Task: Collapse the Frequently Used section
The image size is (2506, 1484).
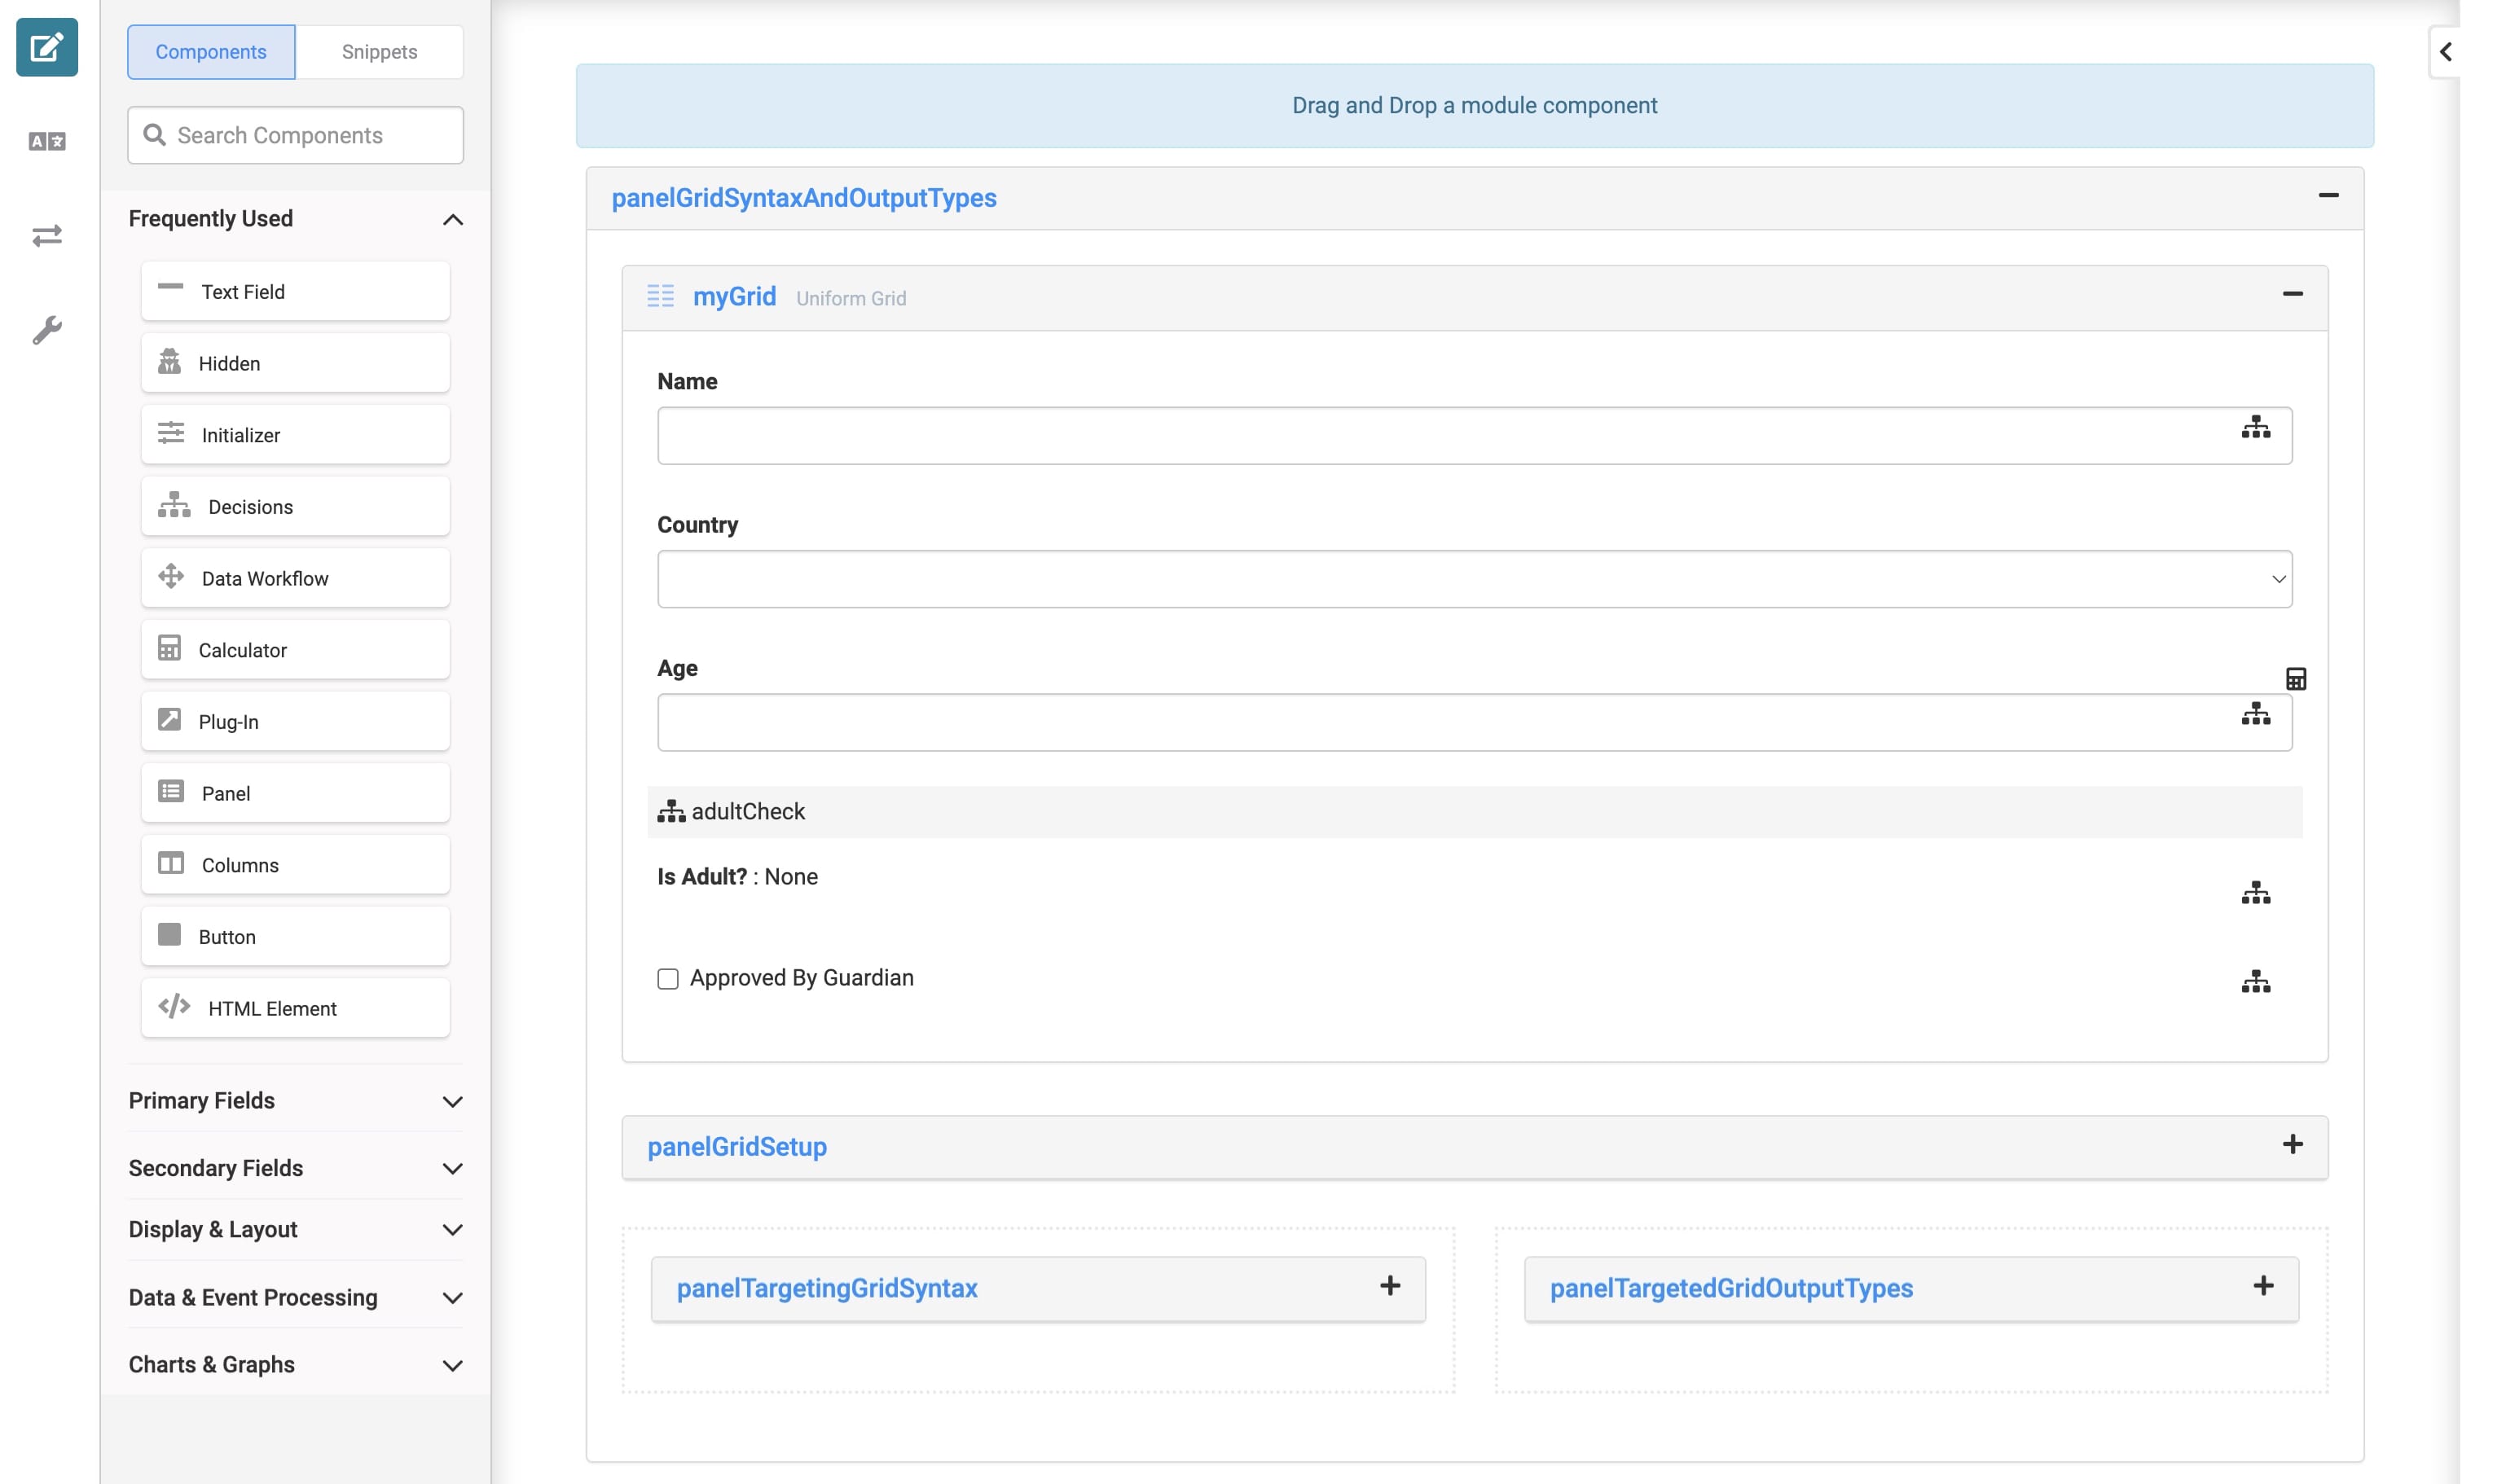Action: point(453,219)
